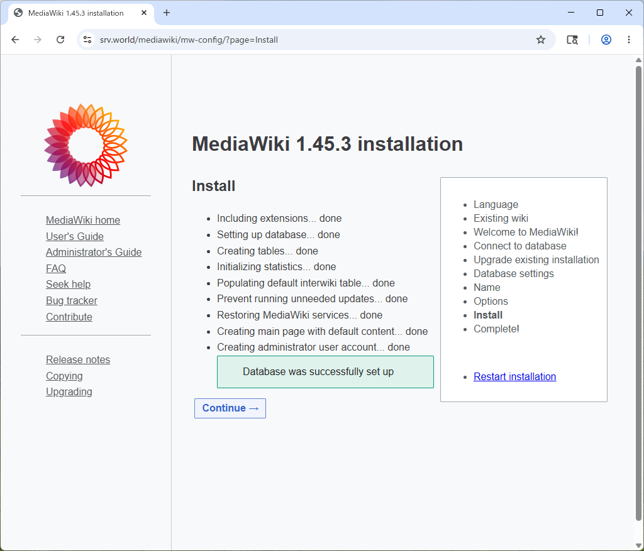Screen dimensions: 644x551
Task: Maximize the browser window
Action: click(599, 13)
